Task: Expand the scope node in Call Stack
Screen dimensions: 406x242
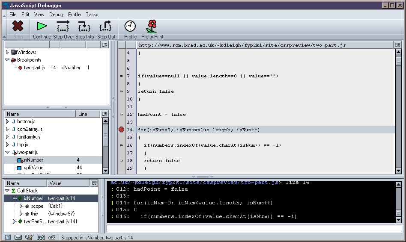Action: [x=21, y=206]
